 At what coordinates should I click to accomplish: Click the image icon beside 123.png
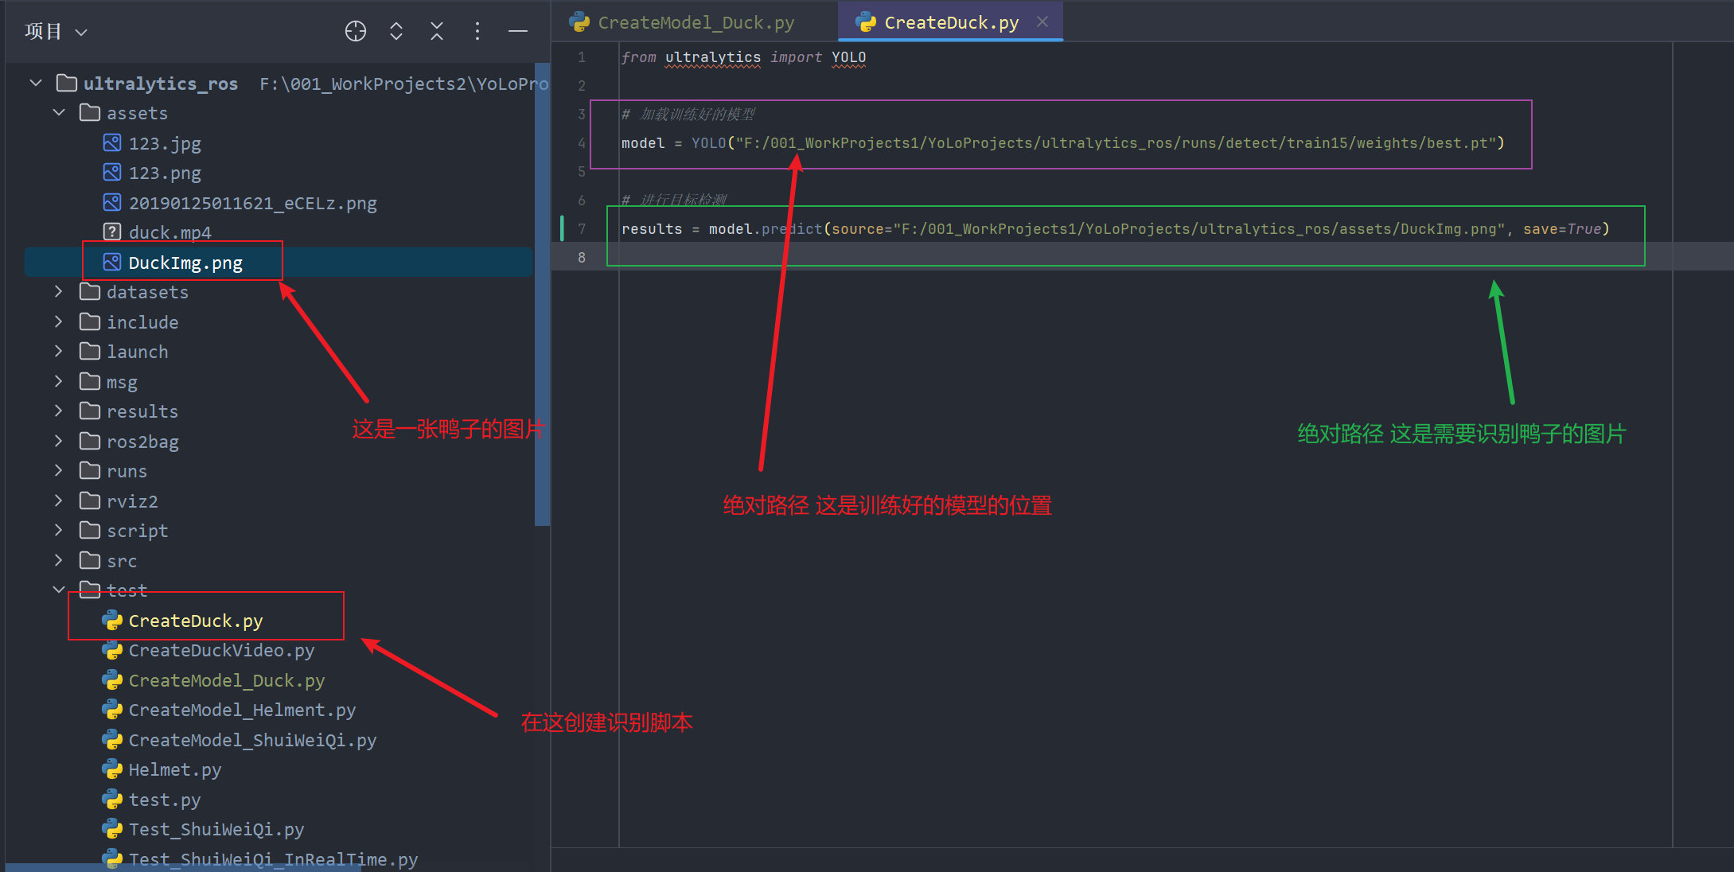[111, 173]
